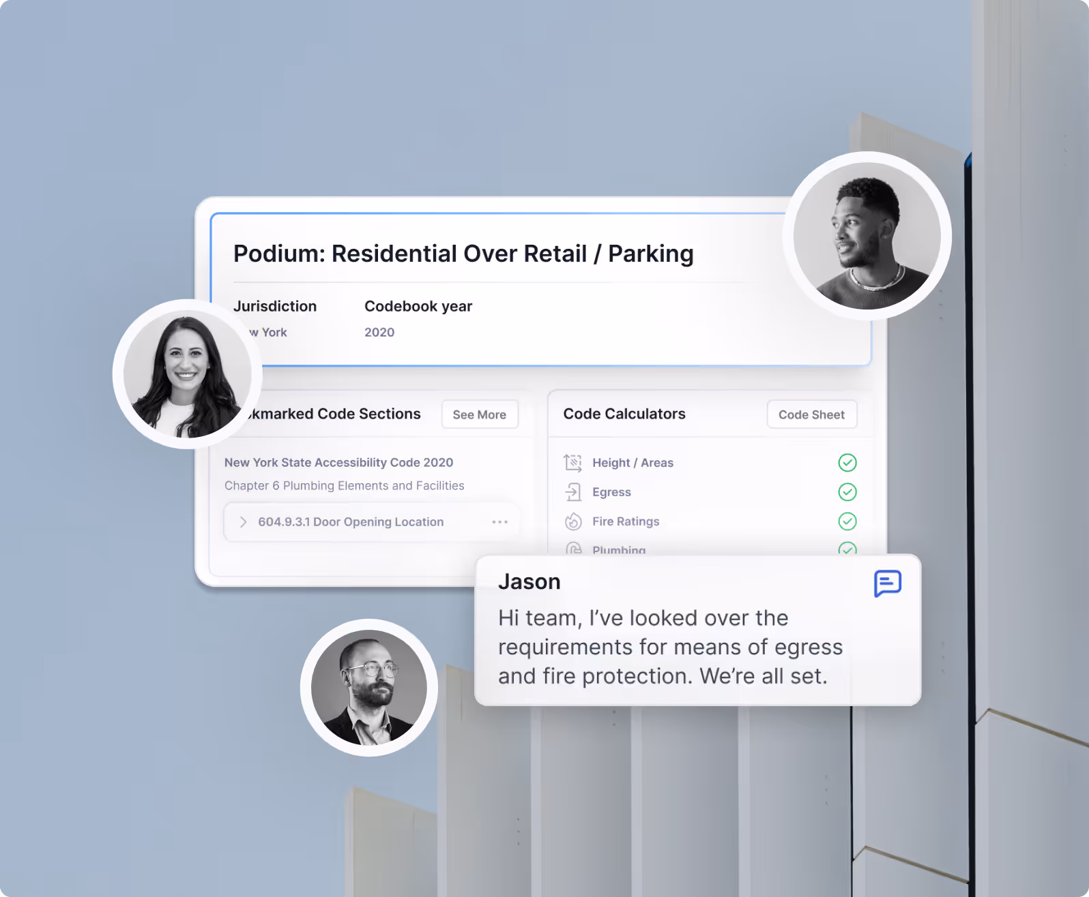
Task: Click the See More button
Action: [480, 414]
